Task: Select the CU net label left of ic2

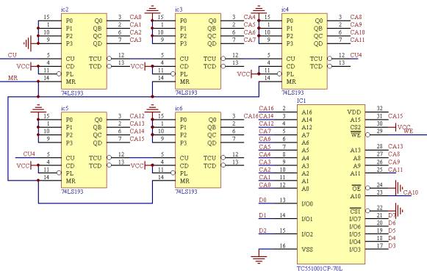Action: (x=12, y=55)
